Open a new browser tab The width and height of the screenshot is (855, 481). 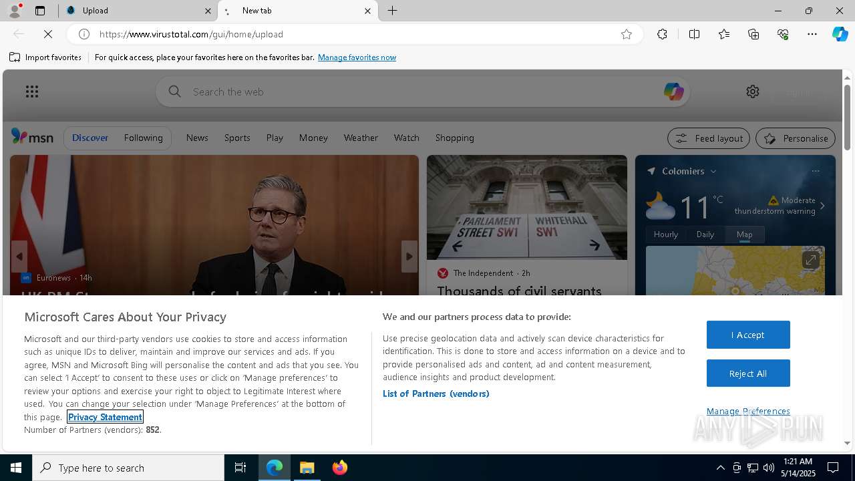pos(393,11)
